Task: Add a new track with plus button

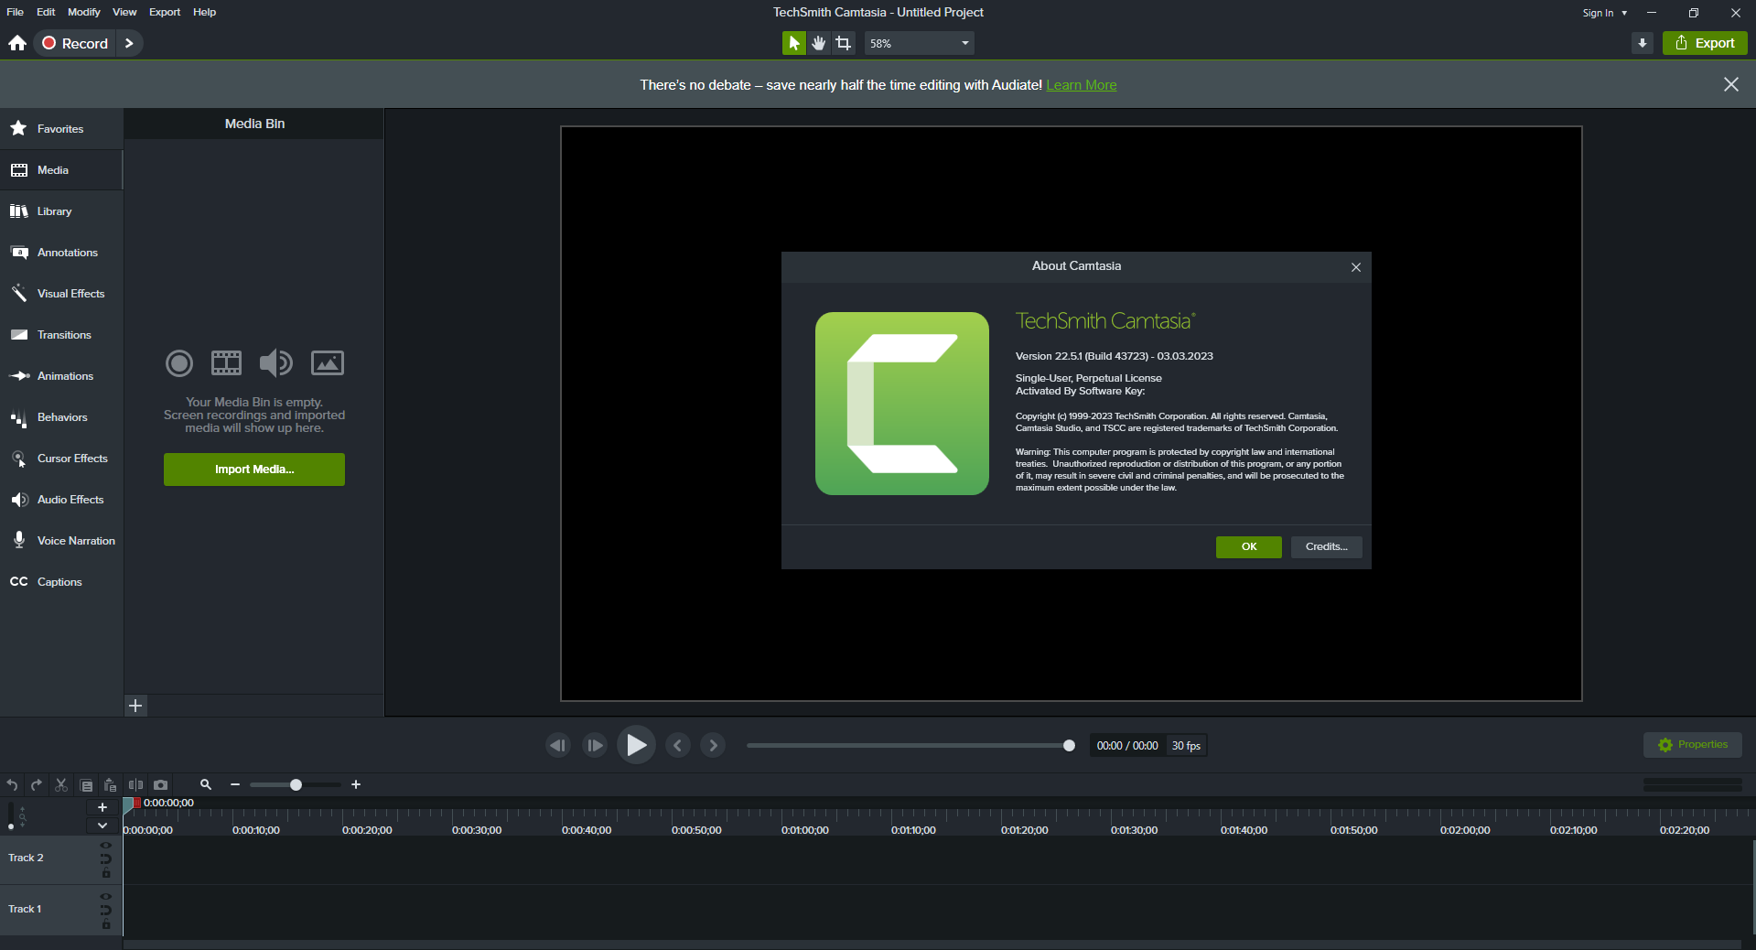Action: tap(102, 807)
